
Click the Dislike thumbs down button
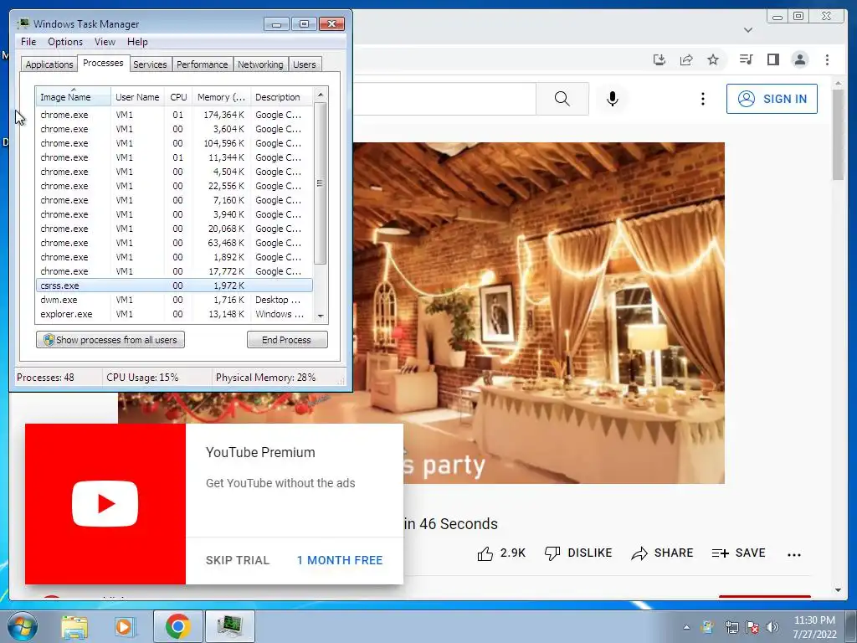(578, 553)
